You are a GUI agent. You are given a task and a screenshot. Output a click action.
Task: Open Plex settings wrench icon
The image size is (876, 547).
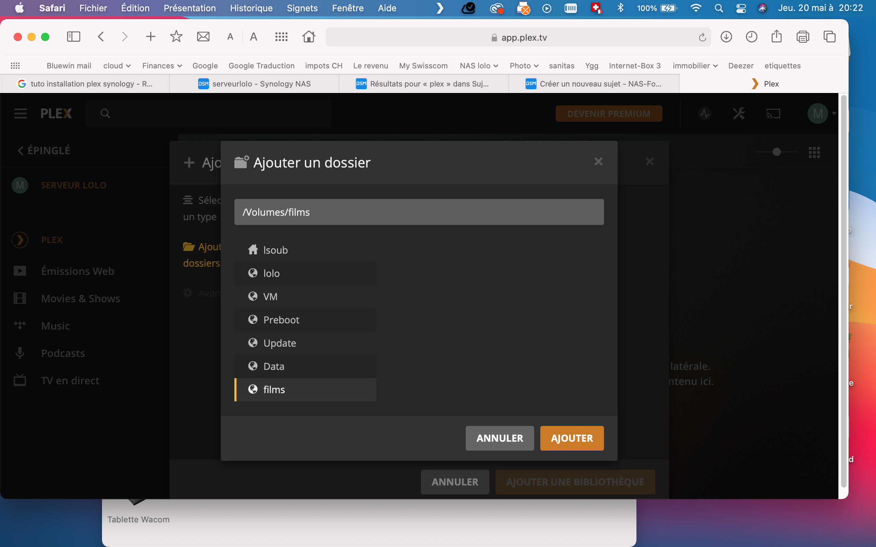click(738, 114)
